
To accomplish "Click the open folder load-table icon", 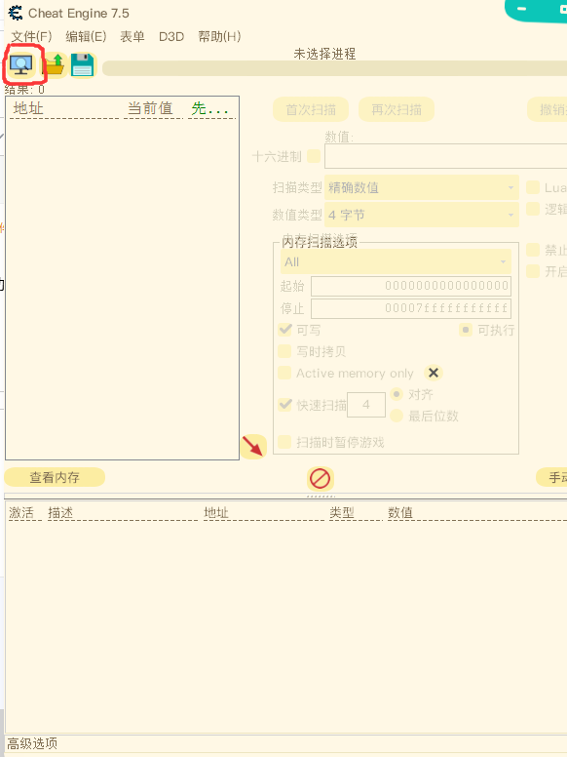I will (x=54, y=64).
